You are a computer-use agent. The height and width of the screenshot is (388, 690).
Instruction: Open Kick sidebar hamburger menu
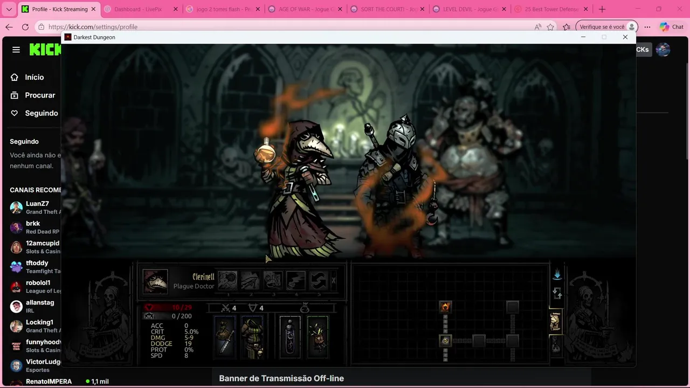pos(16,50)
